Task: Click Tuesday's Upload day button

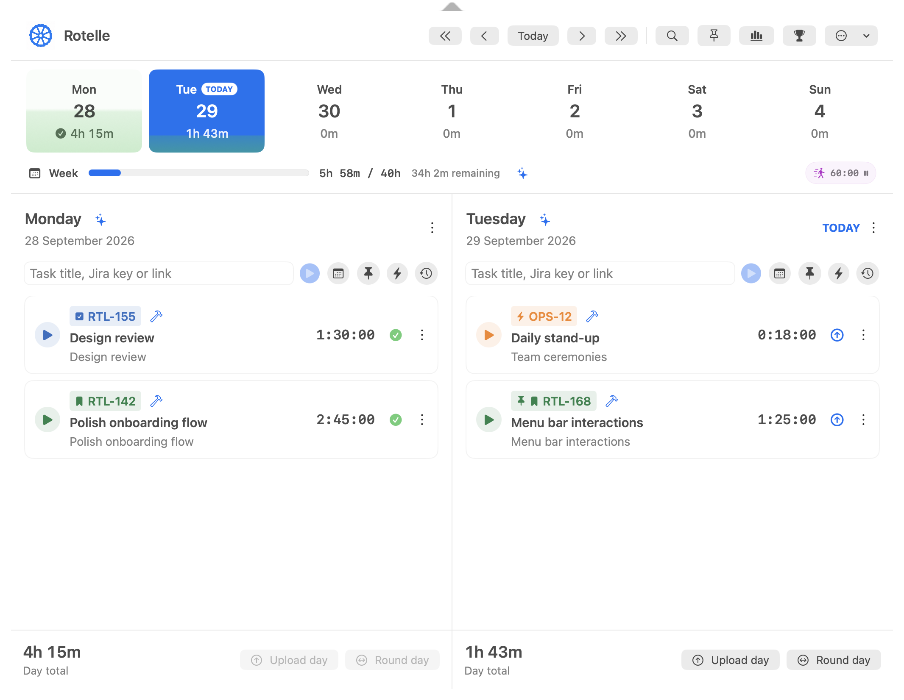Action: point(730,660)
